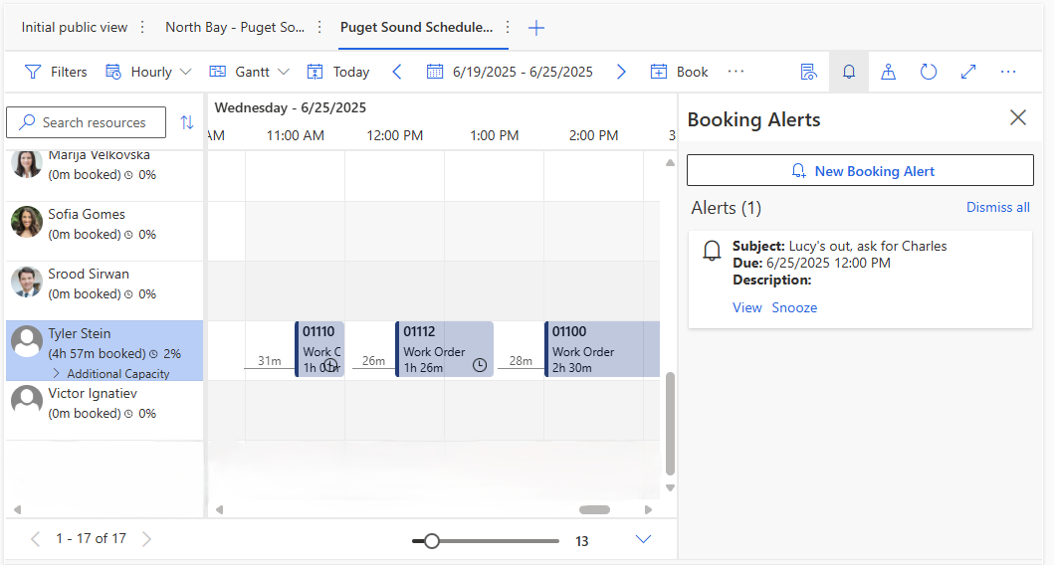
Task: Refresh the schedule board
Action: [929, 72]
